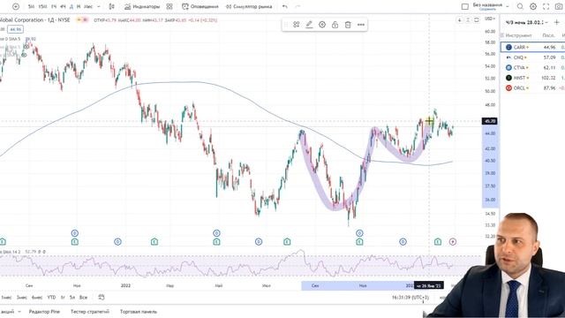
Task: Select the 6мес date range
Action: pyautogui.click(x=37, y=298)
